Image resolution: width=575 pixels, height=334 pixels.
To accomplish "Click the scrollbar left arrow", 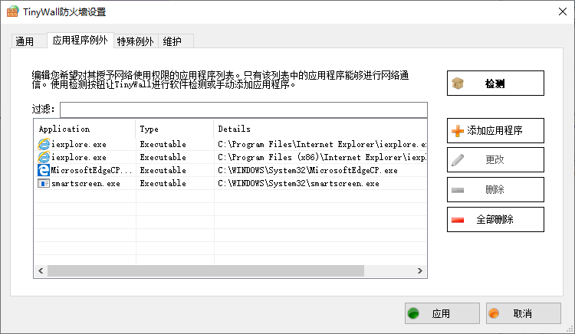I will [41, 271].
